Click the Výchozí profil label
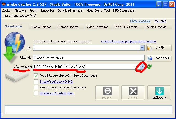Screen dimensions: 176x119 point(23,67)
